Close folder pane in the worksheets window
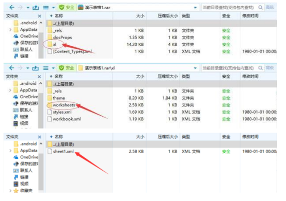The height and width of the screenshot is (201, 286). point(39,77)
